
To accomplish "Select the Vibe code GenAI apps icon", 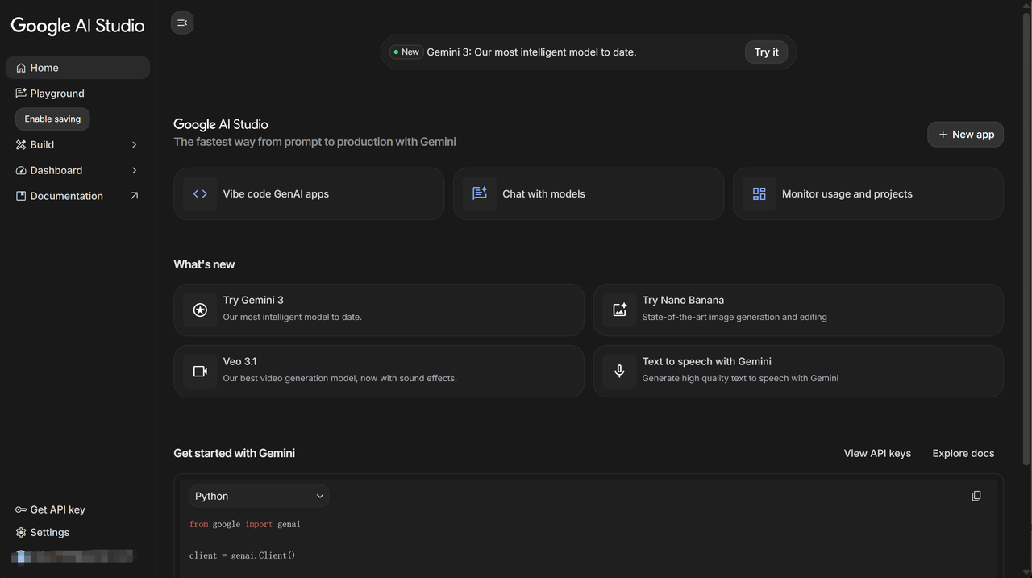I will tap(200, 193).
